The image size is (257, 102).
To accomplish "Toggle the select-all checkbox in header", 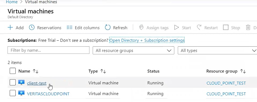I will pyautogui.click(x=13, y=71).
